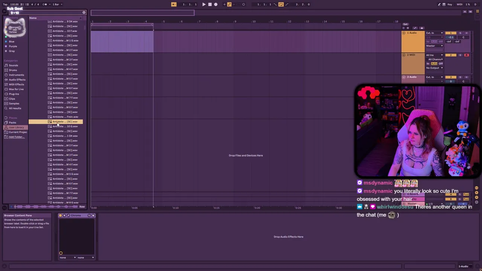Screen dimensions: 482x271
Task: Click the W optimize width button
Action: [470, 12]
